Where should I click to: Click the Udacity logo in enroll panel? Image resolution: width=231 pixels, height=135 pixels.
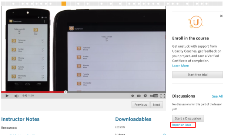pos(196,22)
